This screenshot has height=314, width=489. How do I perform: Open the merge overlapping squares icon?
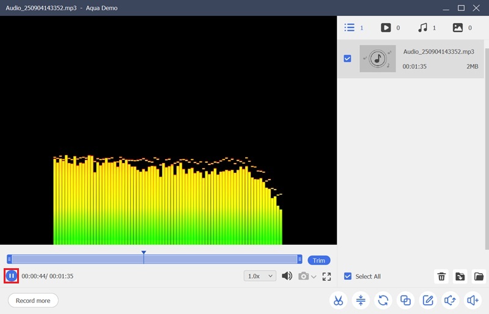[x=405, y=300]
